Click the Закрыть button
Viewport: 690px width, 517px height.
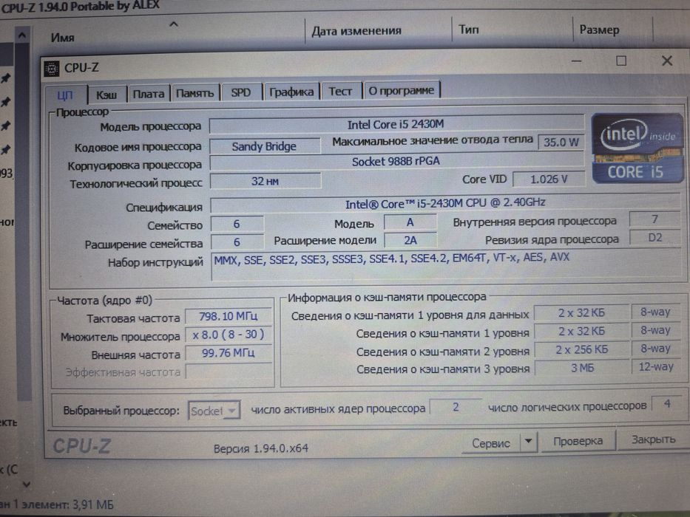653,439
